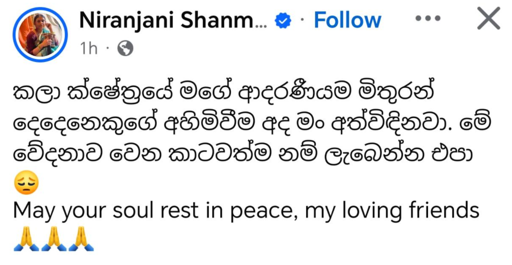
Task: Click the blue verified badge
Action: (284, 20)
